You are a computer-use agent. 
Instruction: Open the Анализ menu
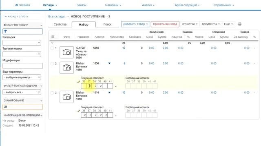[x=148, y=5]
